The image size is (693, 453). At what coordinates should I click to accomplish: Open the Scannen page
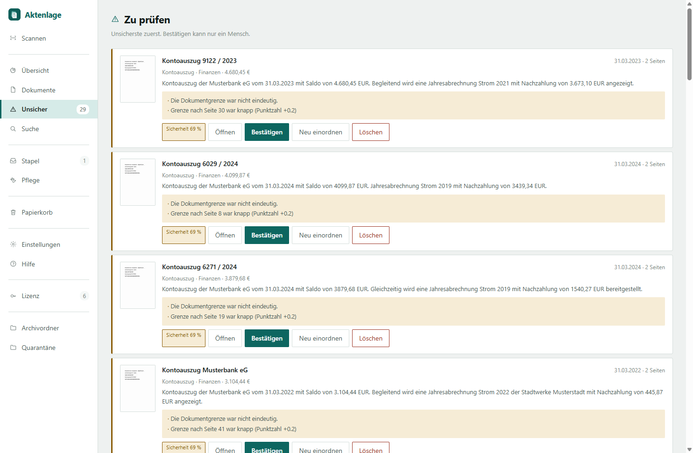[x=49, y=38]
